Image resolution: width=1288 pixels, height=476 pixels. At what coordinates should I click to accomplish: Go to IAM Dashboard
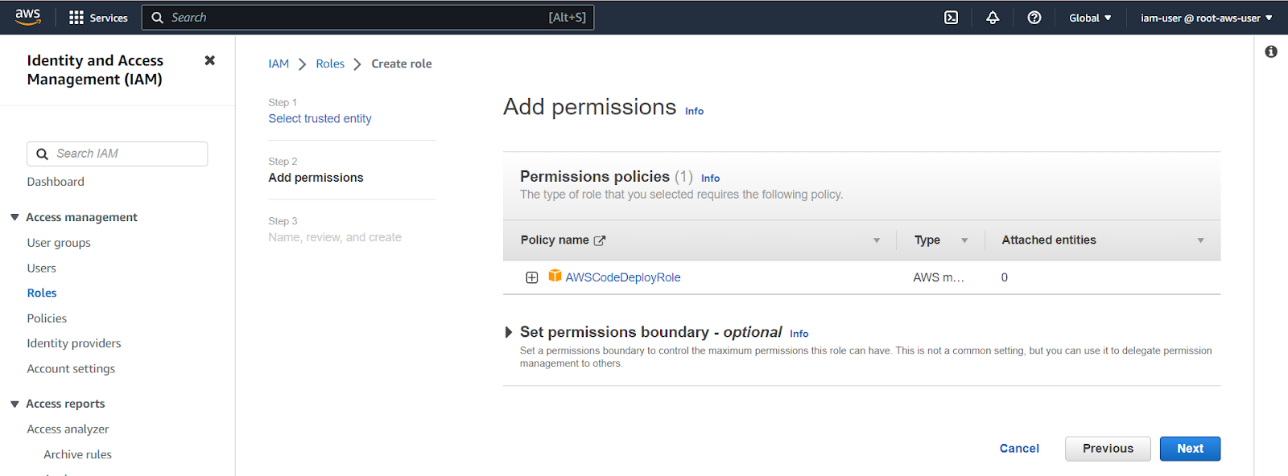[56, 182]
